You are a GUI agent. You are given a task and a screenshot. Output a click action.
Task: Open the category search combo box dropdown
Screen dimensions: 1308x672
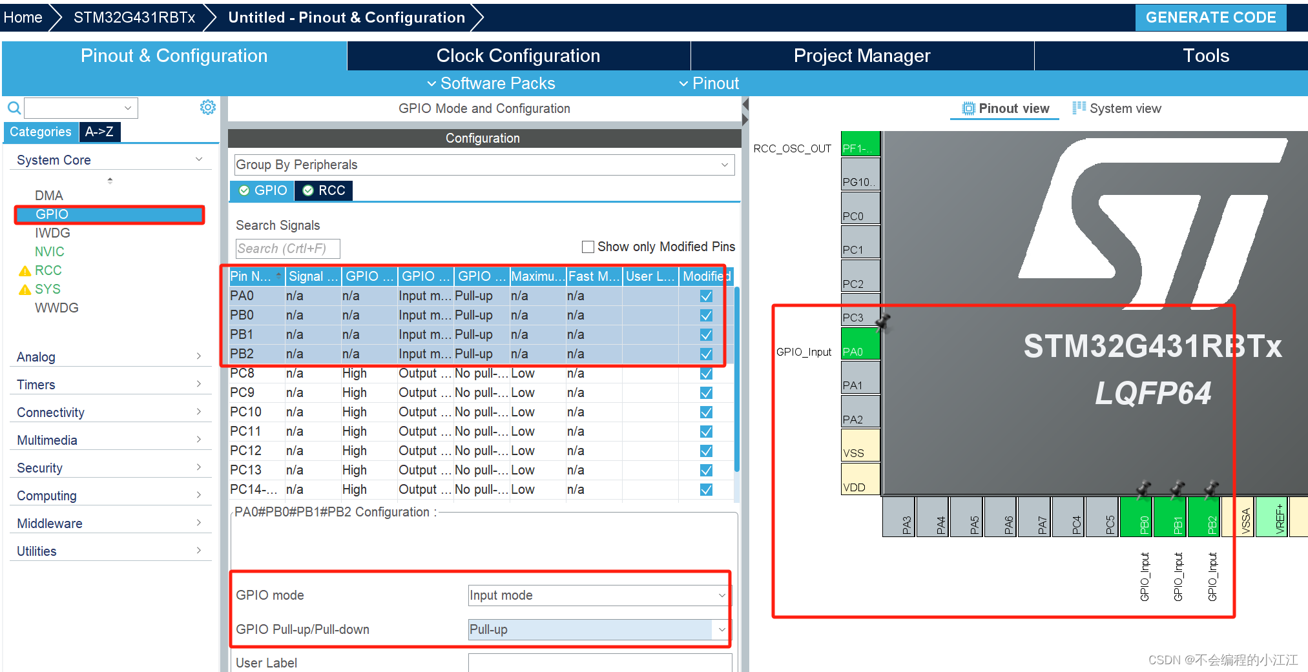(x=128, y=108)
